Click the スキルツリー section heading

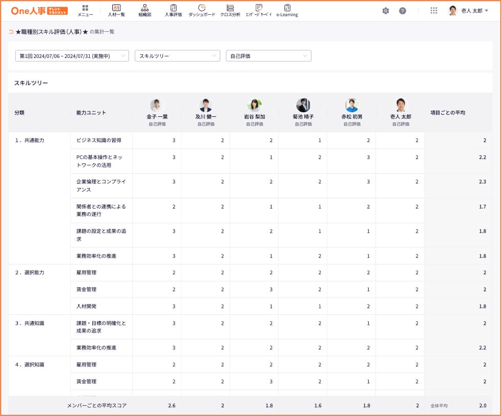[x=31, y=82]
